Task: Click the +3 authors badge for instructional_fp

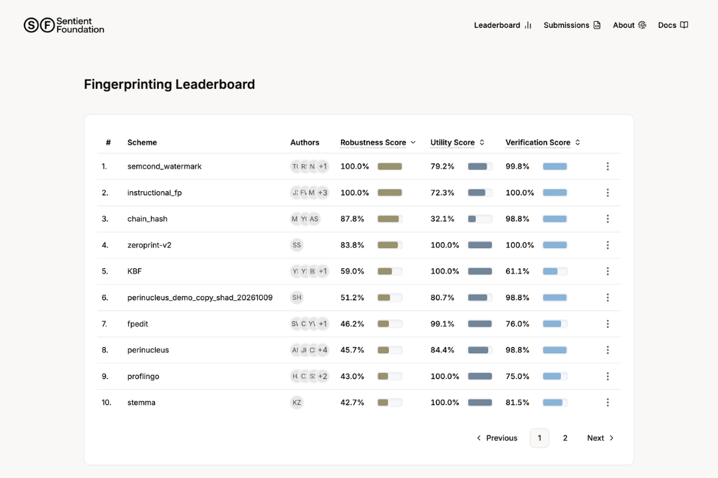Action: point(323,193)
